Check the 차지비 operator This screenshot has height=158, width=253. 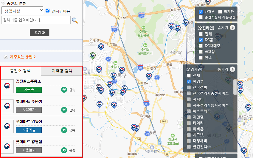(x=189, y=99)
